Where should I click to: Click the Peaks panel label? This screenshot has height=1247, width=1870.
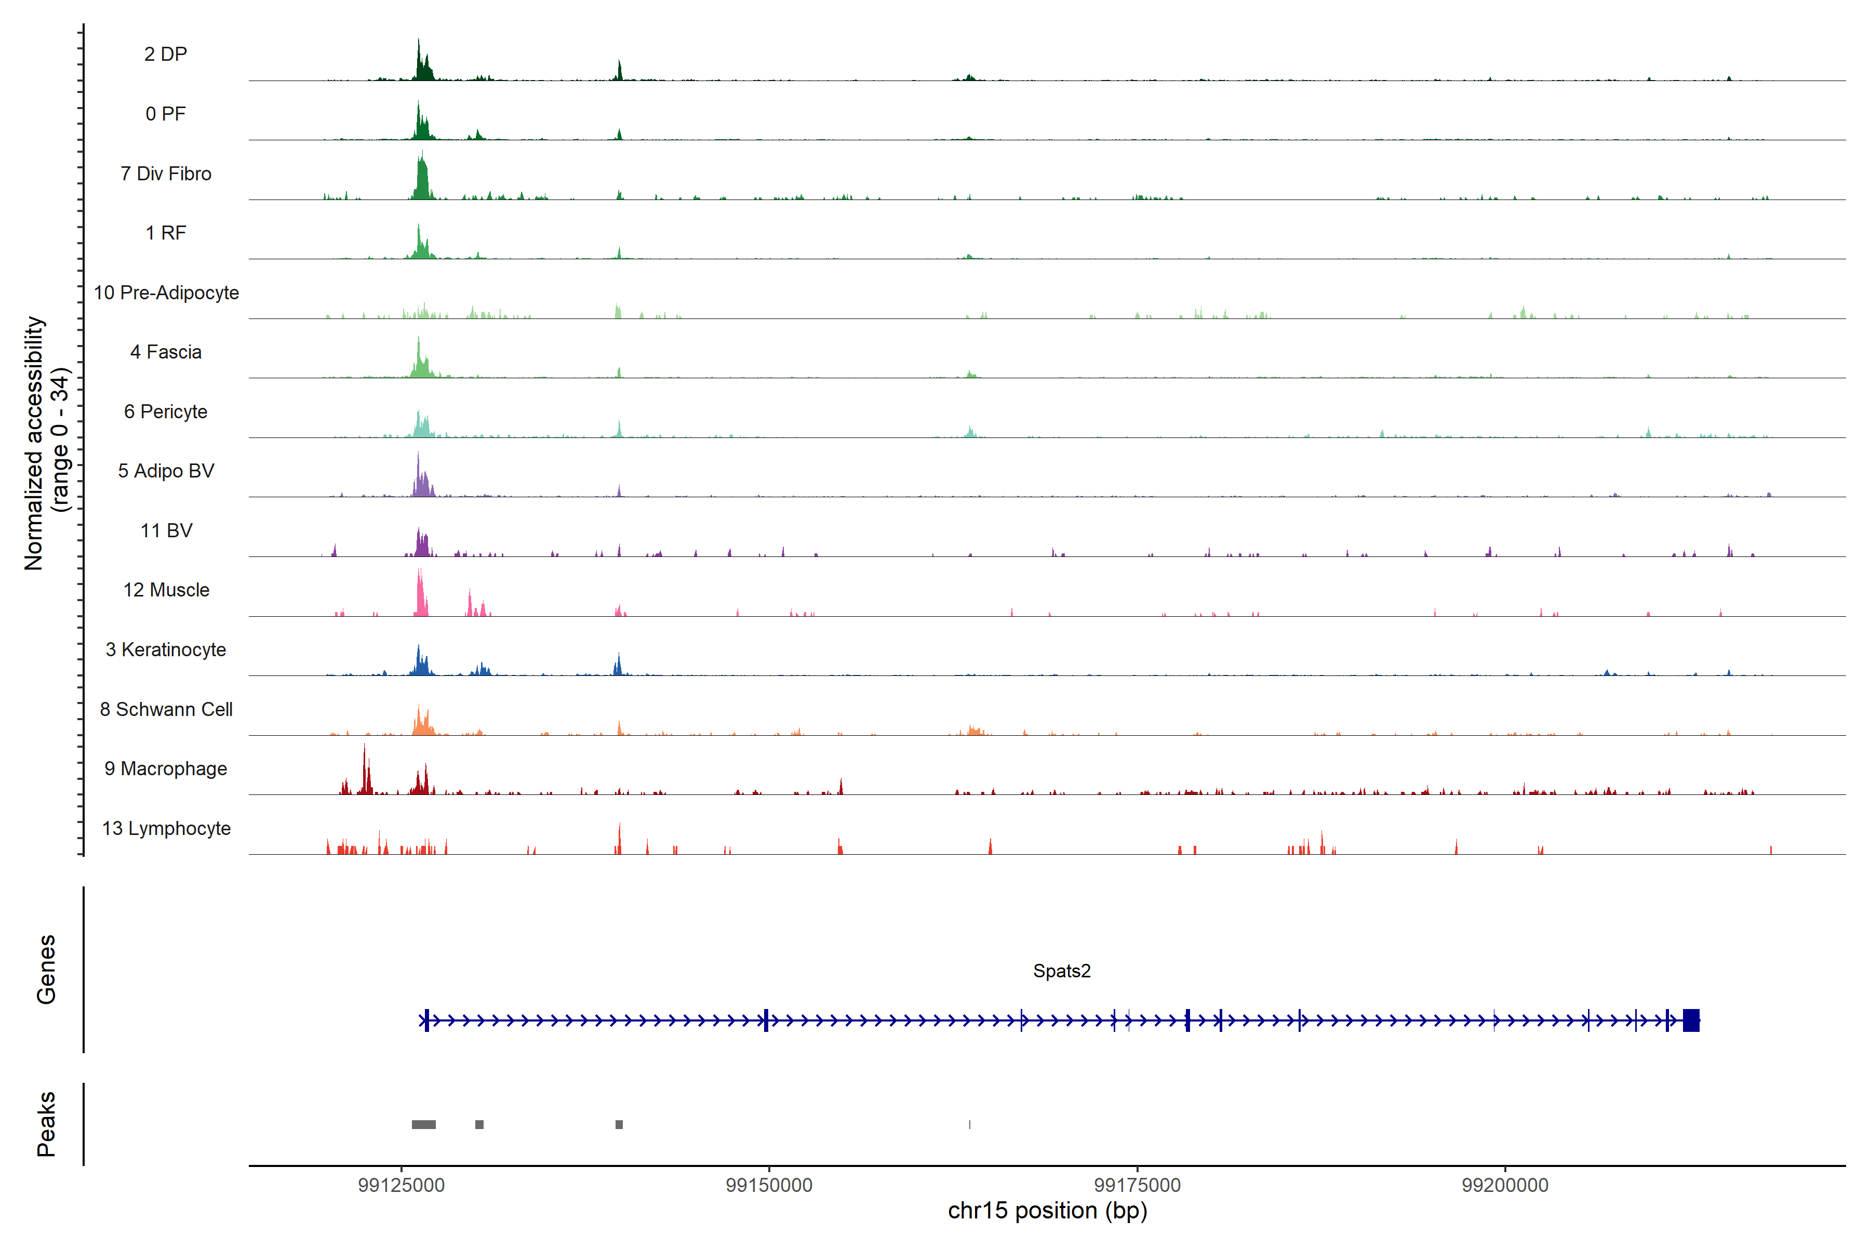(x=46, y=1124)
